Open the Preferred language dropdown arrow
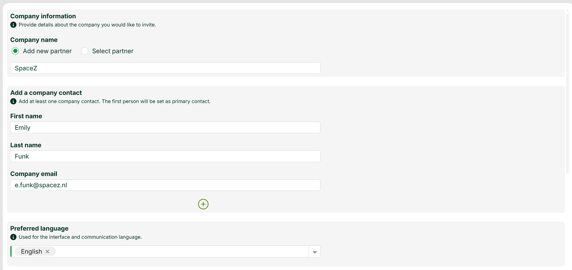The height and width of the screenshot is (270, 572). pyautogui.click(x=315, y=252)
